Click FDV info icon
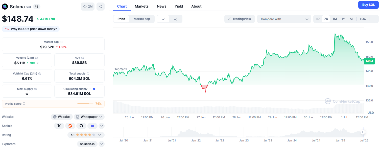Viewport: 380px width, 148px height. tap(83, 58)
